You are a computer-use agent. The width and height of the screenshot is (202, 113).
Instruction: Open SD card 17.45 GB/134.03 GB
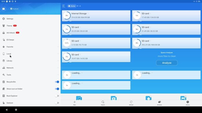point(166,16)
